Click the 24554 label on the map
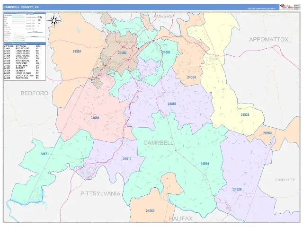Screen dimensions: 303x227 pyautogui.click(x=205, y=164)
